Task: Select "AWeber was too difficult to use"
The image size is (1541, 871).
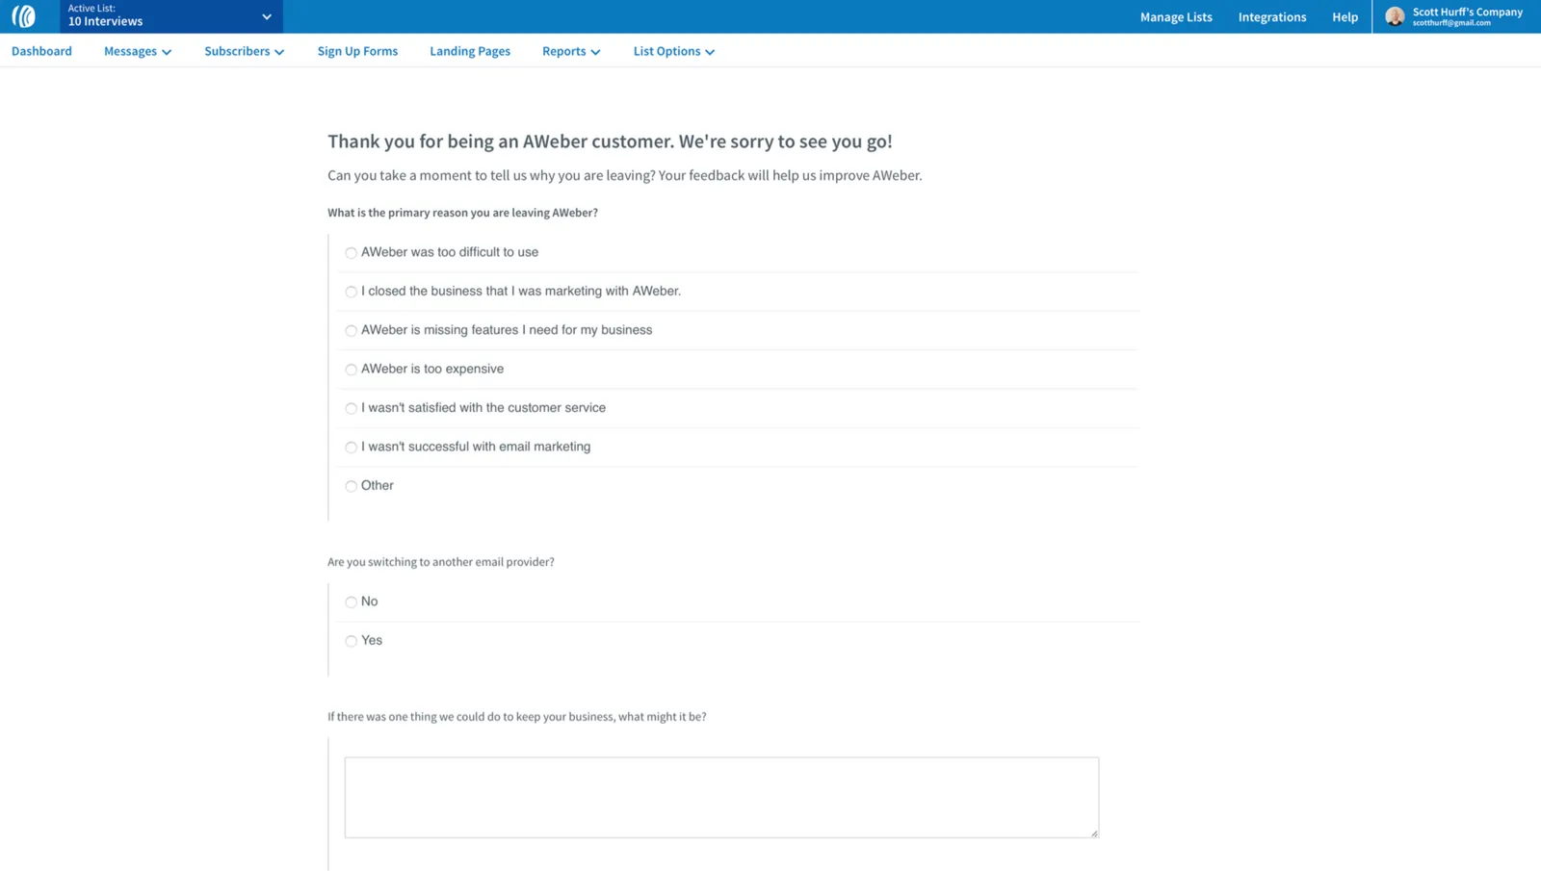Action: tap(351, 253)
